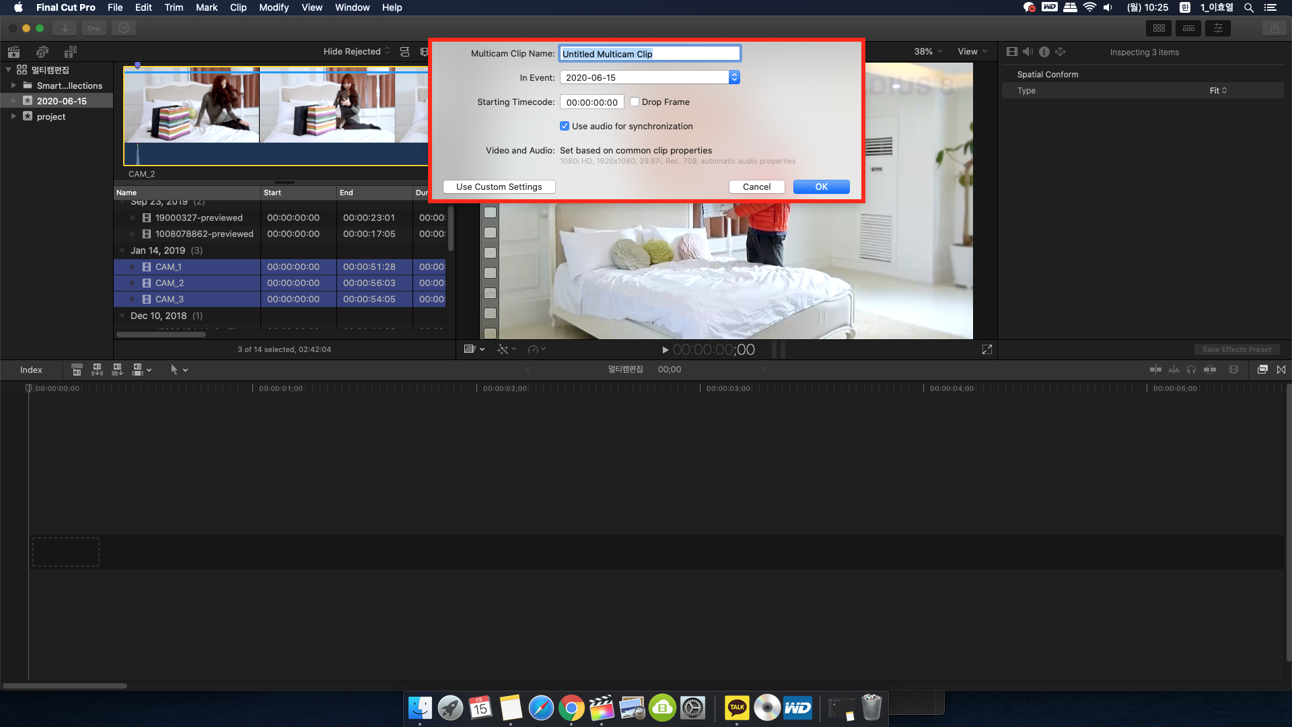Screen dimensions: 1292x727
Task: Toggle the timeline Index button
Action: tap(31, 370)
